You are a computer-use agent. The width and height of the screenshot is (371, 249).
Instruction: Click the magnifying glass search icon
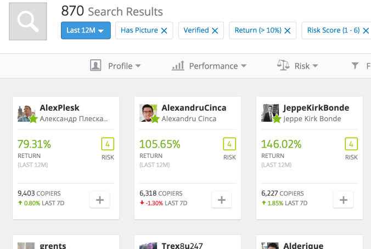(28, 21)
